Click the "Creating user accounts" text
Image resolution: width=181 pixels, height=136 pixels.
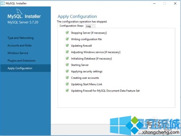85,78
